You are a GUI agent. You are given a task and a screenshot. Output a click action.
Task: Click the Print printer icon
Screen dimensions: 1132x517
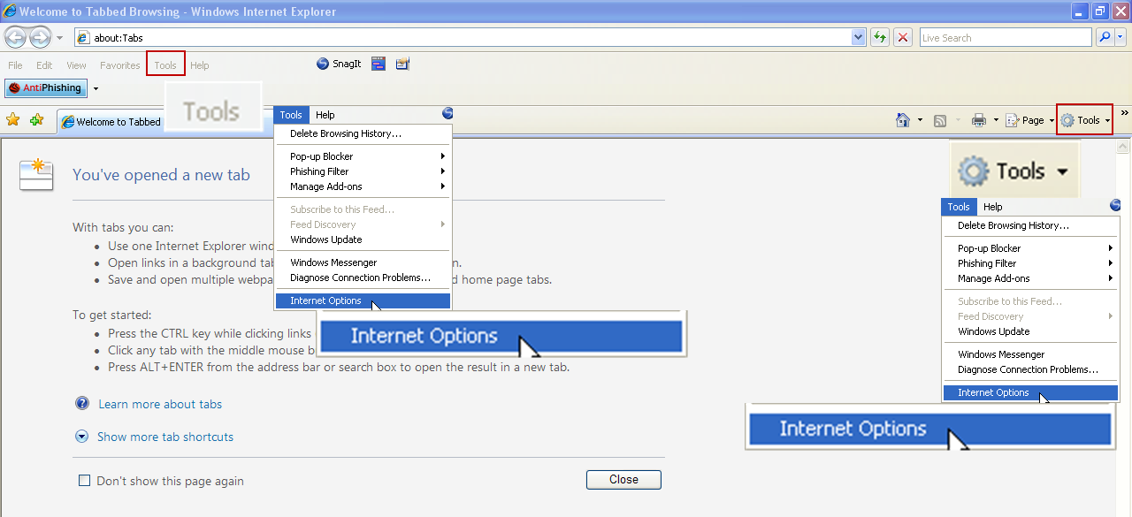979,120
